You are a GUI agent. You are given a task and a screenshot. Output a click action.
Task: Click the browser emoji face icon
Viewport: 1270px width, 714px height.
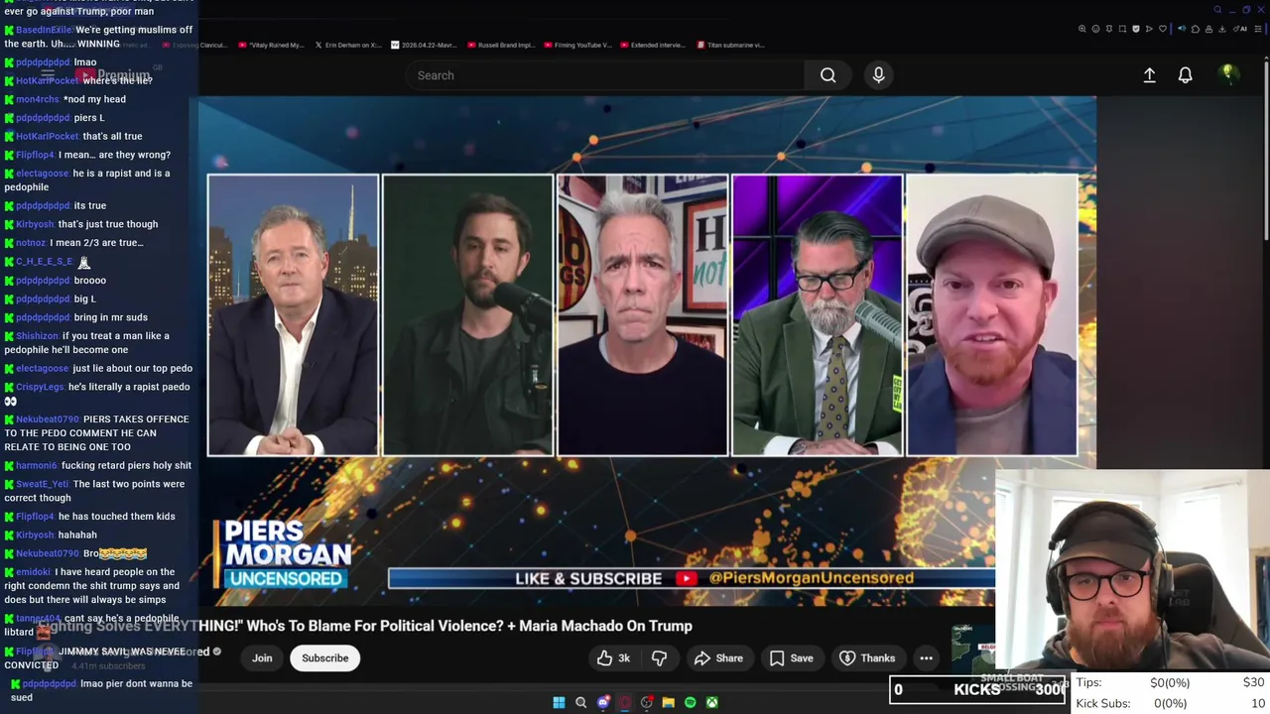pos(1096,29)
